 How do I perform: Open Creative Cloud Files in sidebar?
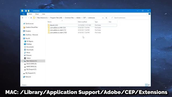pos(31,27)
